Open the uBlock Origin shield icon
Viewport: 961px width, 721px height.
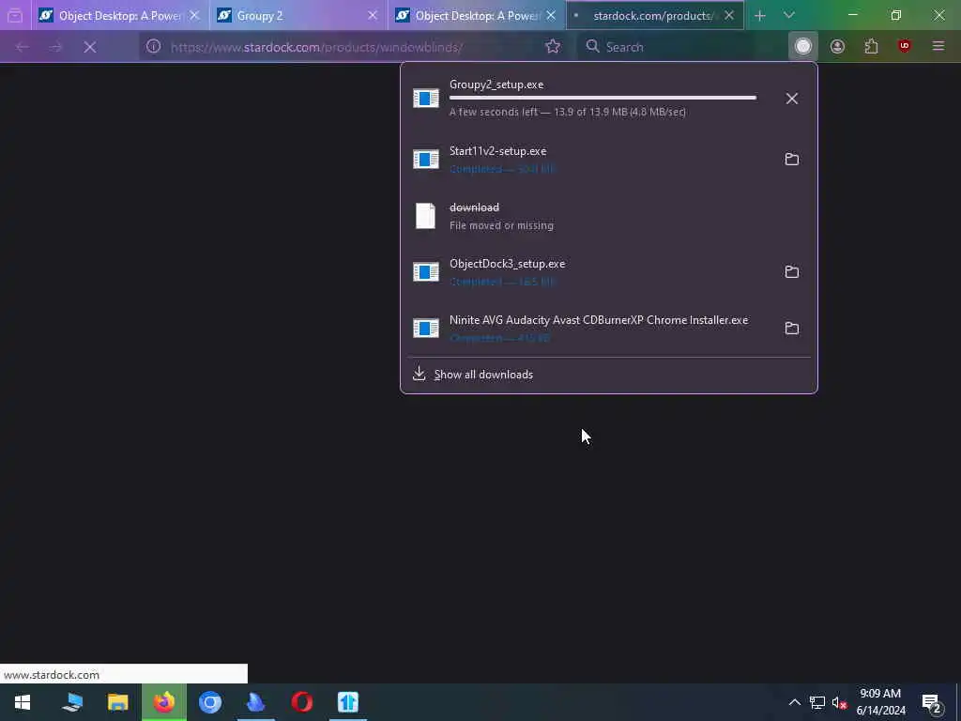tap(905, 46)
